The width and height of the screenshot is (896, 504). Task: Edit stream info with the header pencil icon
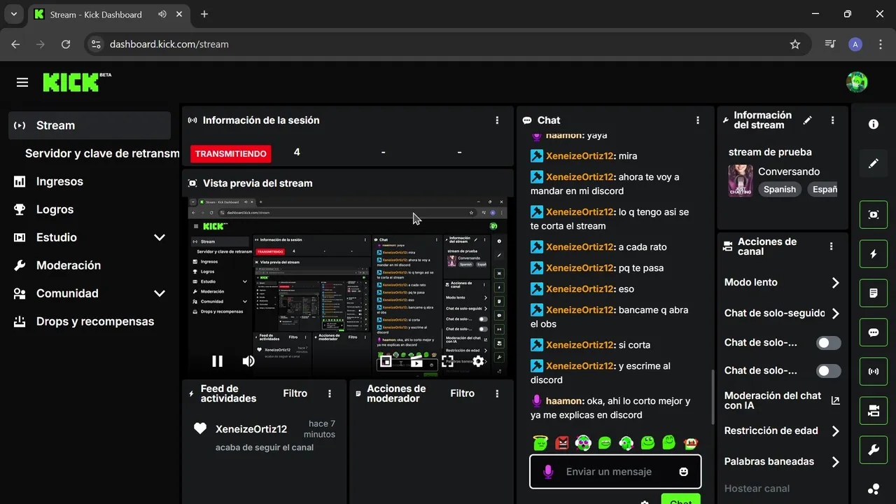click(807, 120)
